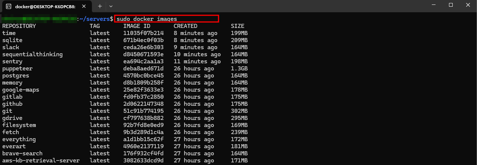Click the IMAGE ID column header
This screenshot has height=165, width=477.
137,26
